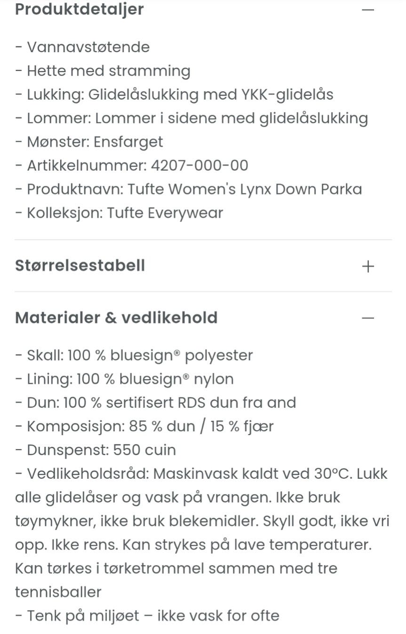Click the Komposisjon 85 % dun line
The height and width of the screenshot is (634, 406).
pyautogui.click(x=144, y=427)
